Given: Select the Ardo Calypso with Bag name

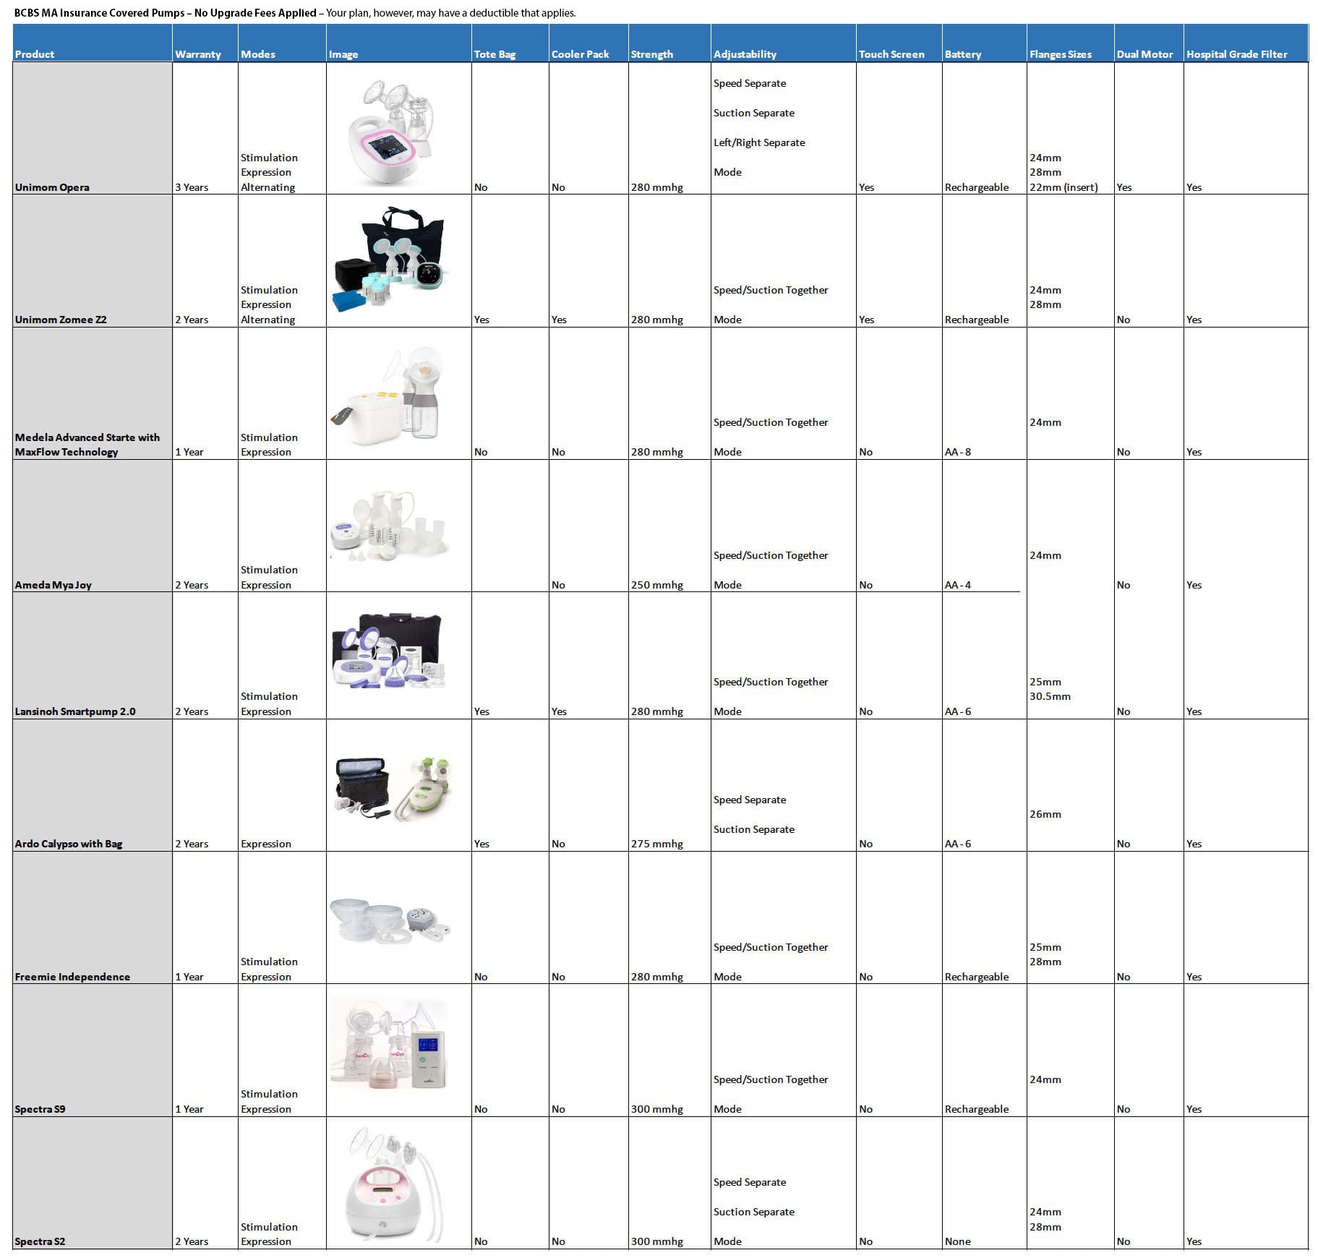Looking at the screenshot, I should click(69, 844).
